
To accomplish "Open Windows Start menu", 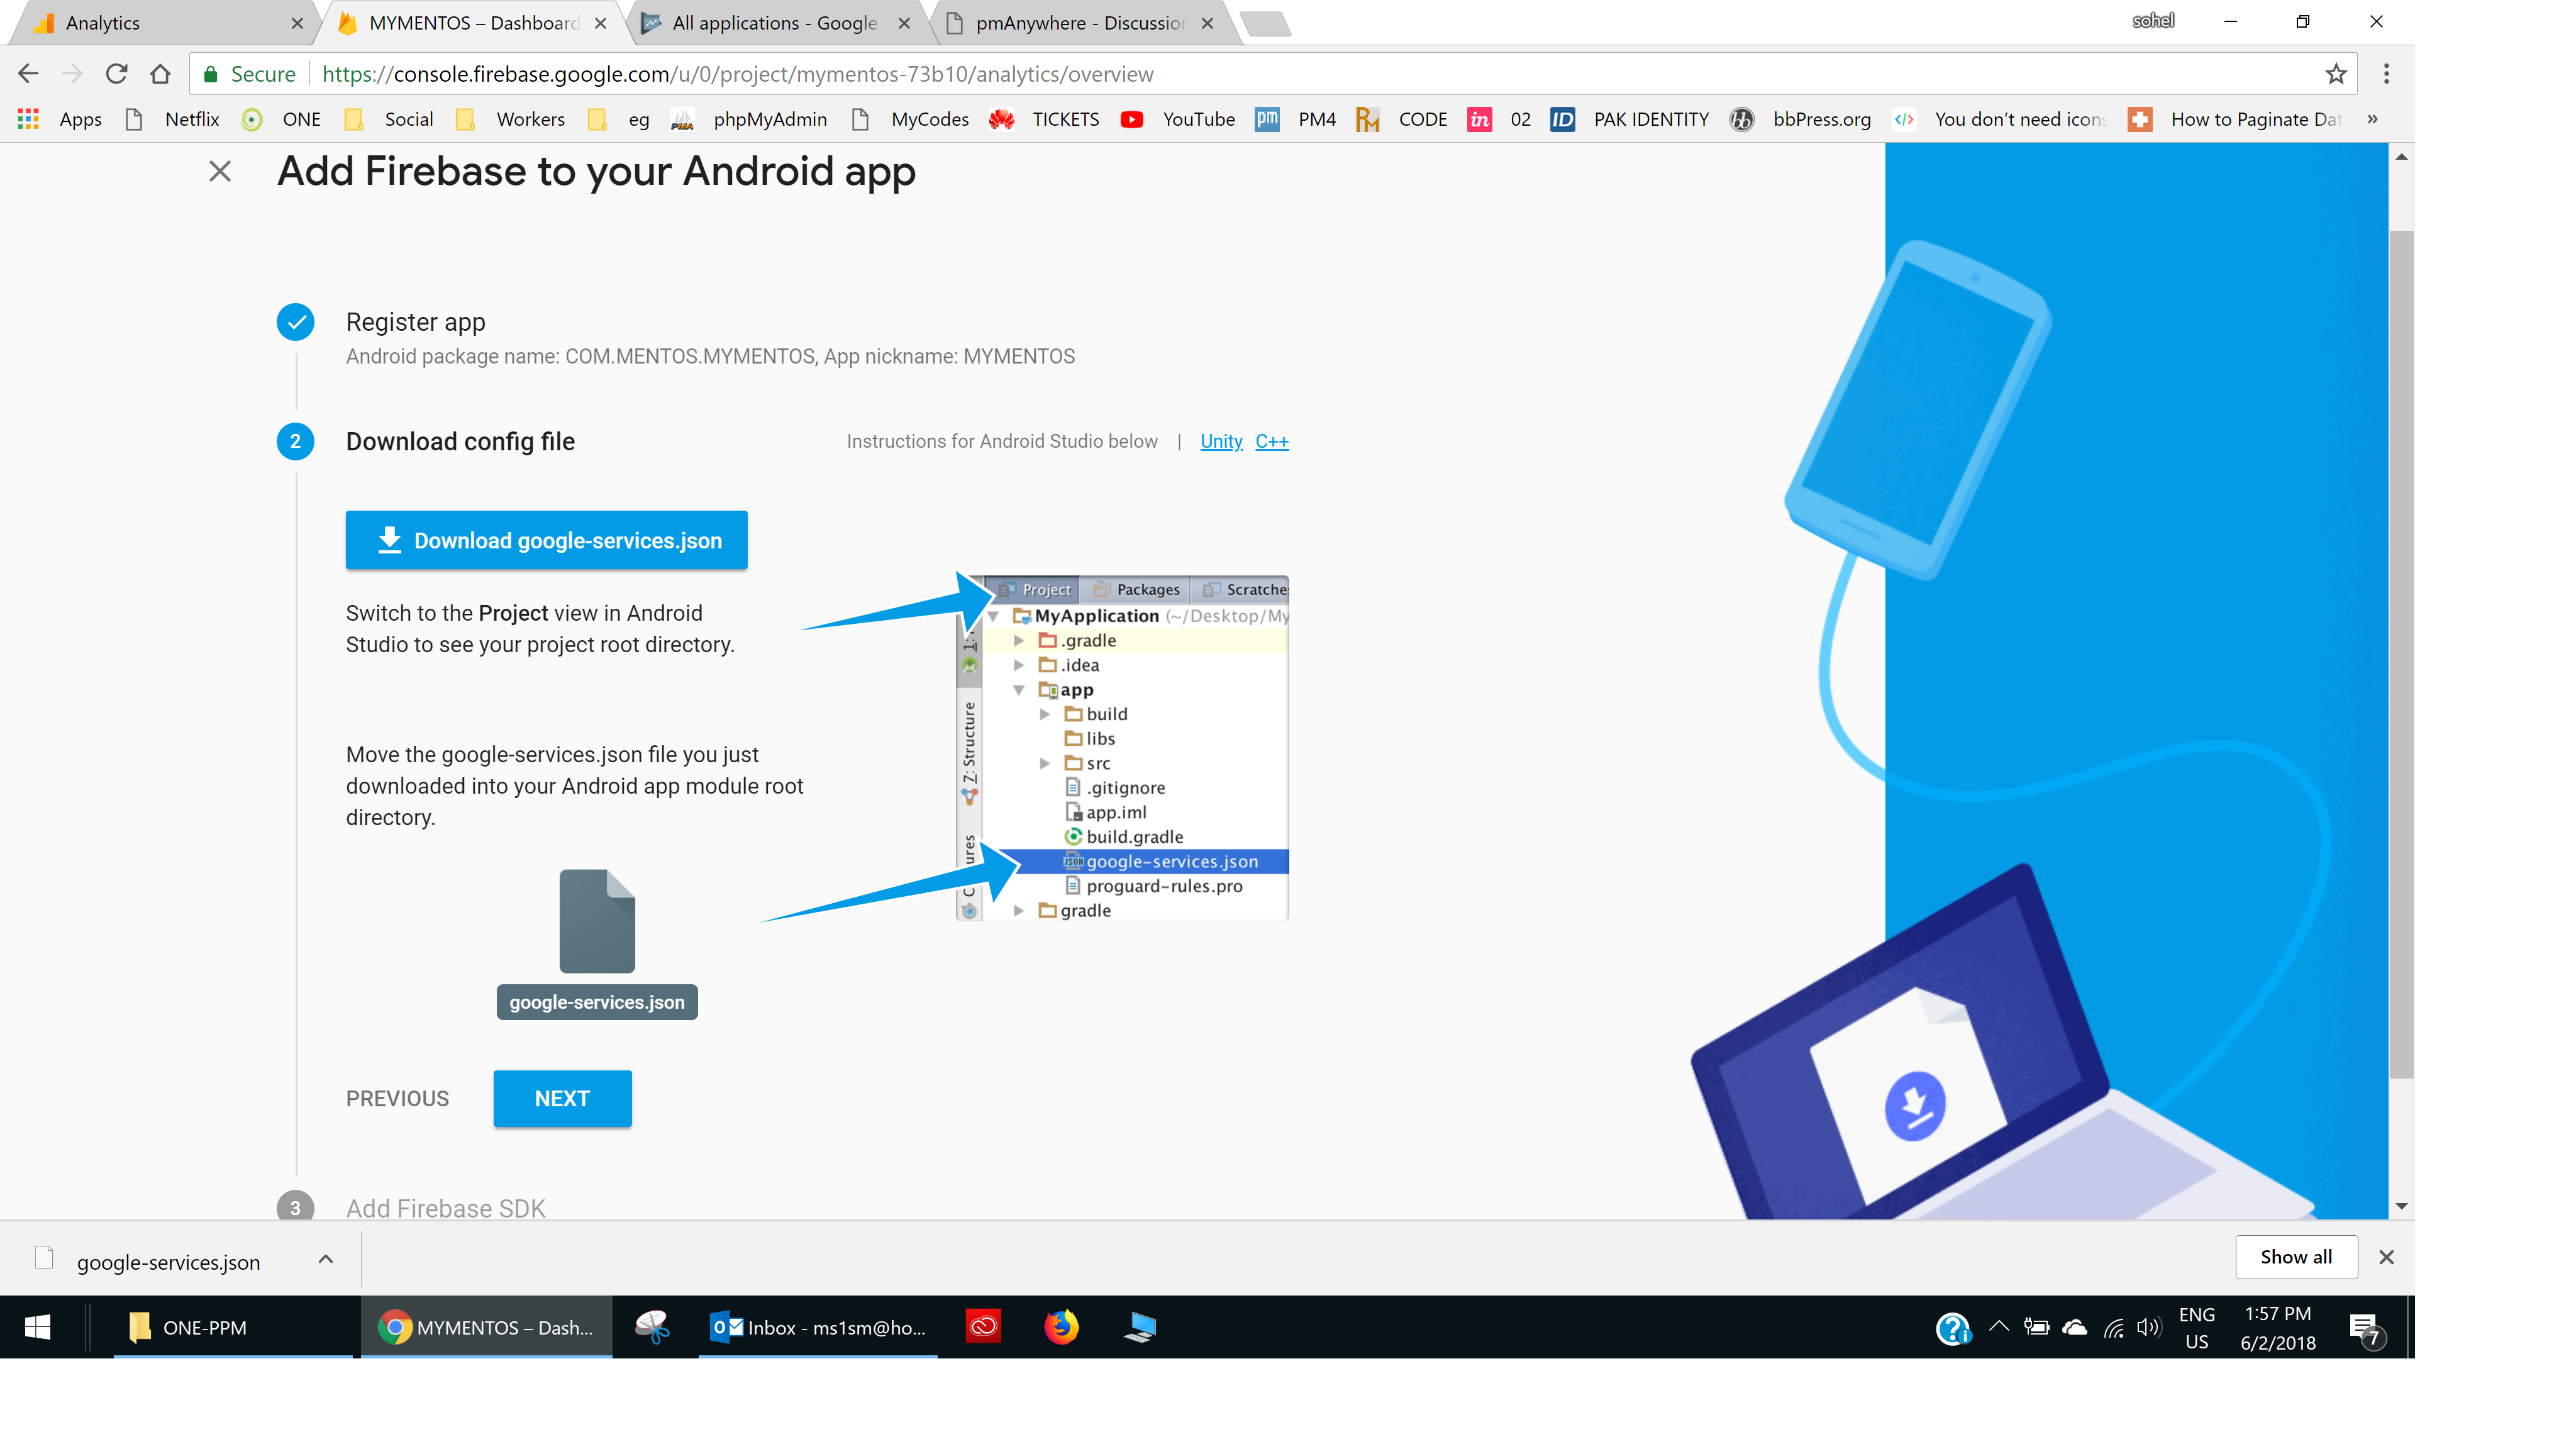I will coord(38,1327).
